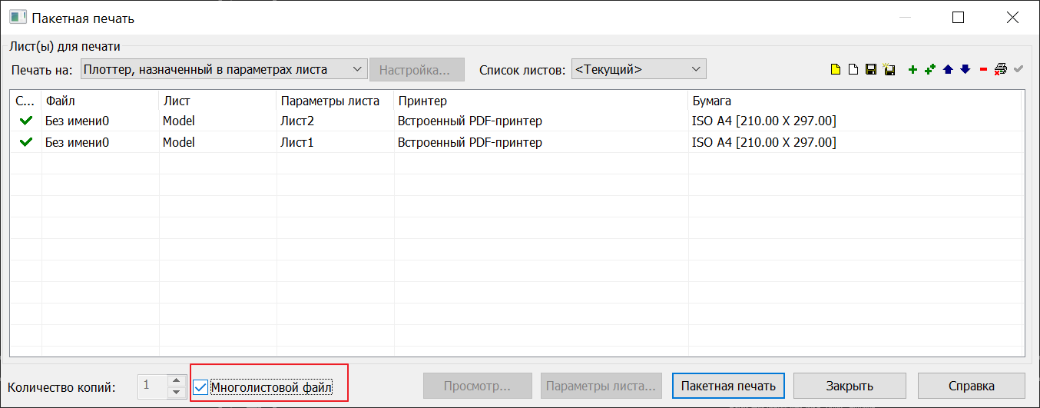Move selected sheet down with blue arrow
Screen dimensions: 1040x408
pyautogui.click(x=965, y=70)
